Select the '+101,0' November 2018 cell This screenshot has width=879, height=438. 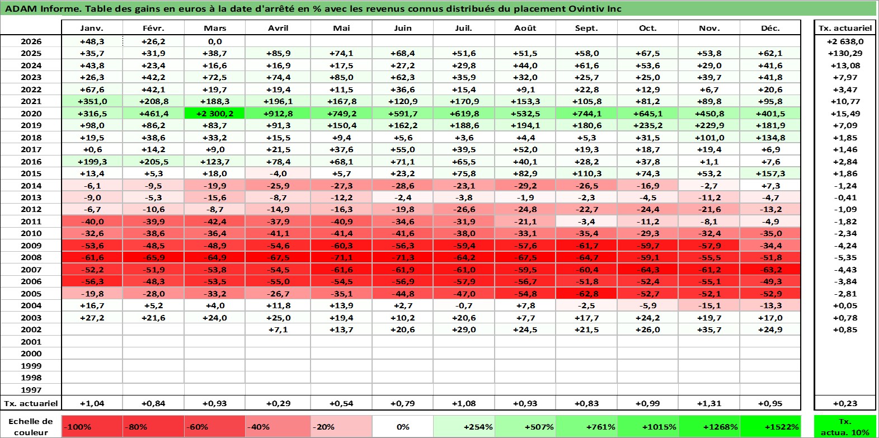709,138
